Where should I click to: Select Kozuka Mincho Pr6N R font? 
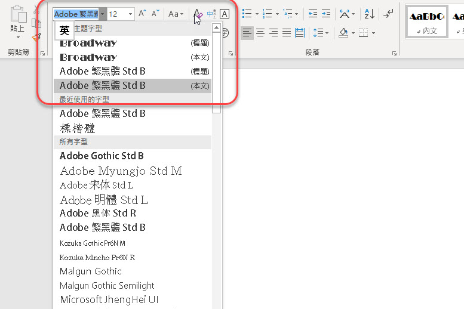[x=133, y=258]
